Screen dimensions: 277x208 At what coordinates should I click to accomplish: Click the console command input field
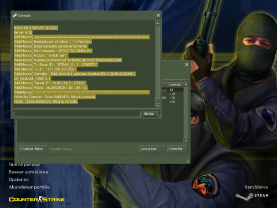click(77, 114)
